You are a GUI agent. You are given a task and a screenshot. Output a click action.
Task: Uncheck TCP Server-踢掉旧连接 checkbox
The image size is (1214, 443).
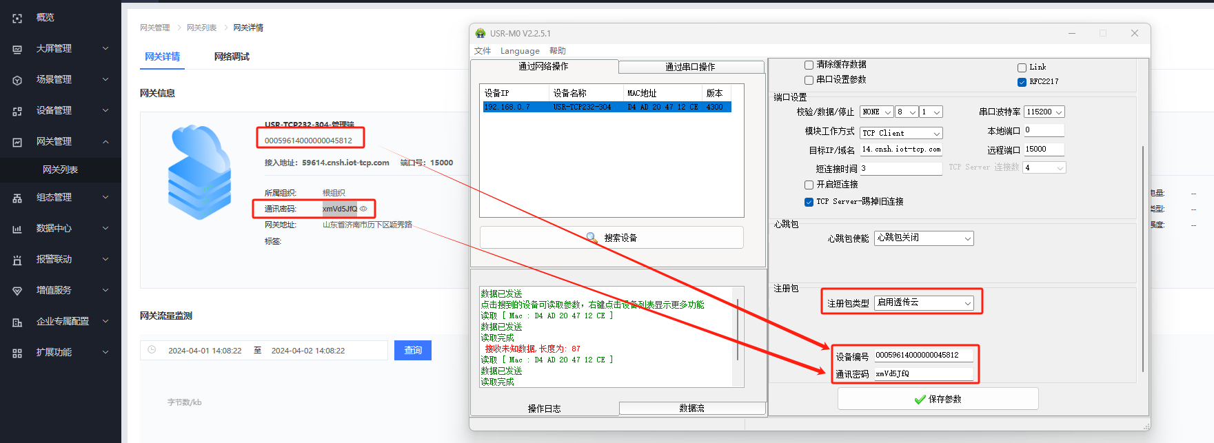coord(809,202)
